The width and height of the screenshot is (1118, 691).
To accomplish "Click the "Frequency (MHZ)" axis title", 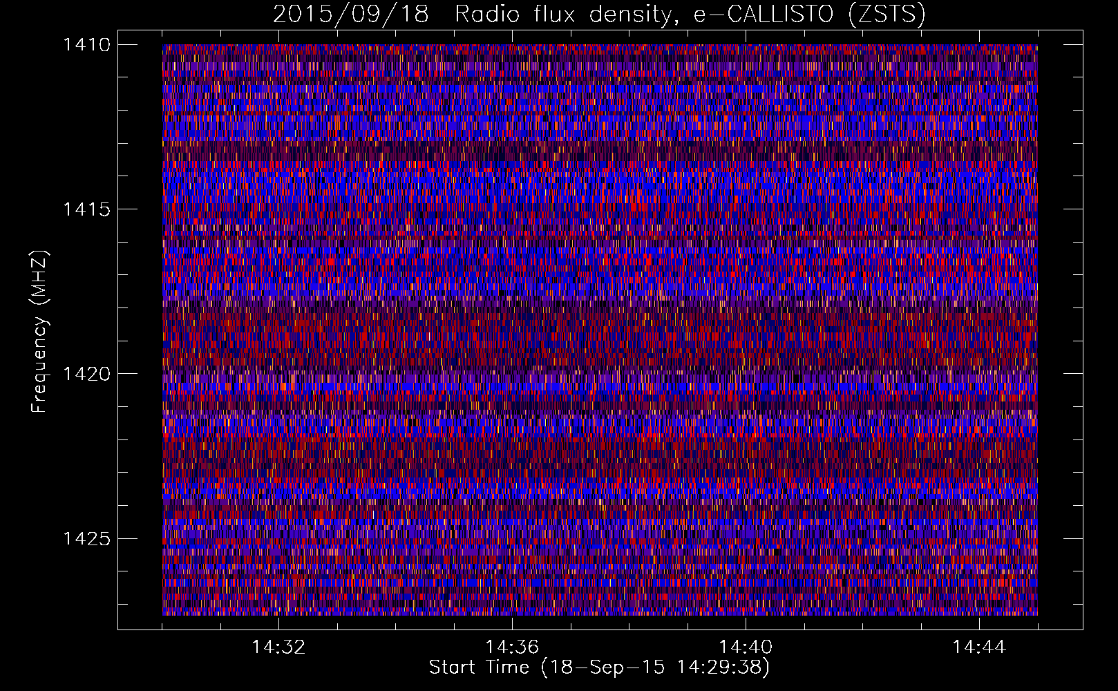I will (40, 331).
